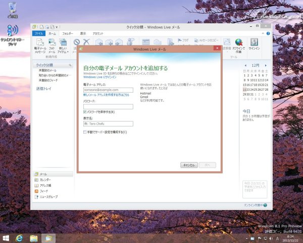303x243 pixels.
Task: Click the Instant message person icon
Action: point(131,42)
